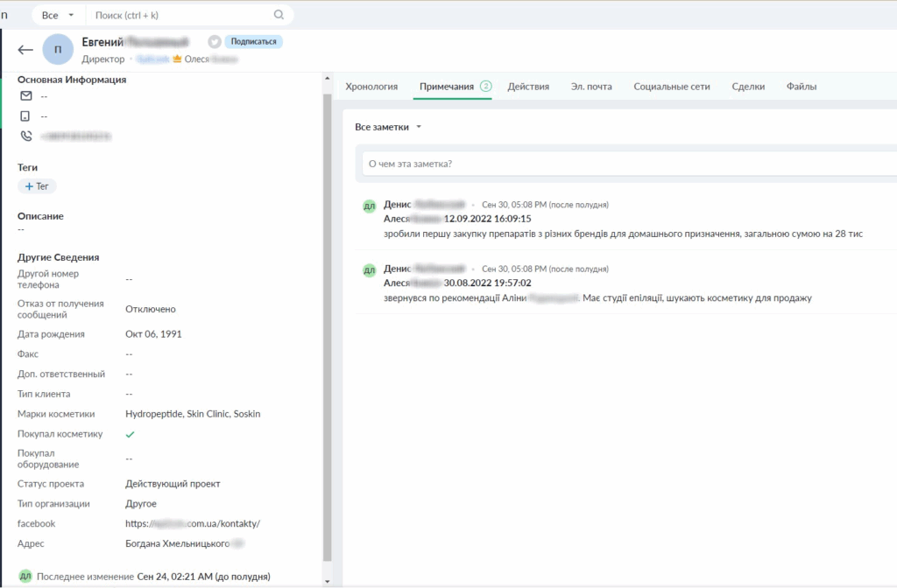Click the back arrow icon
The width and height of the screenshot is (897, 588).
pyautogui.click(x=25, y=50)
